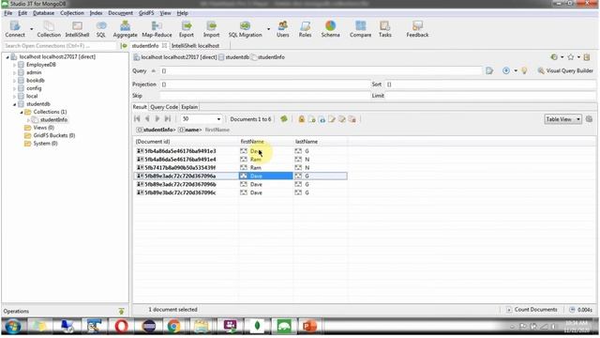Click the star bookmark query icon
600x338 pixels.
pos(571,57)
